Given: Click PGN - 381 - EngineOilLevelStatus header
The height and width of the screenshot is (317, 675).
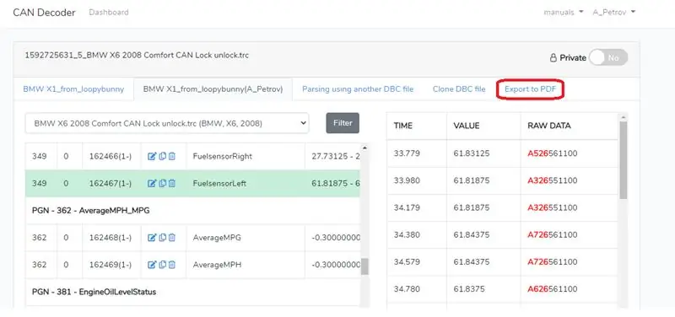Looking at the screenshot, I should click(x=94, y=292).
